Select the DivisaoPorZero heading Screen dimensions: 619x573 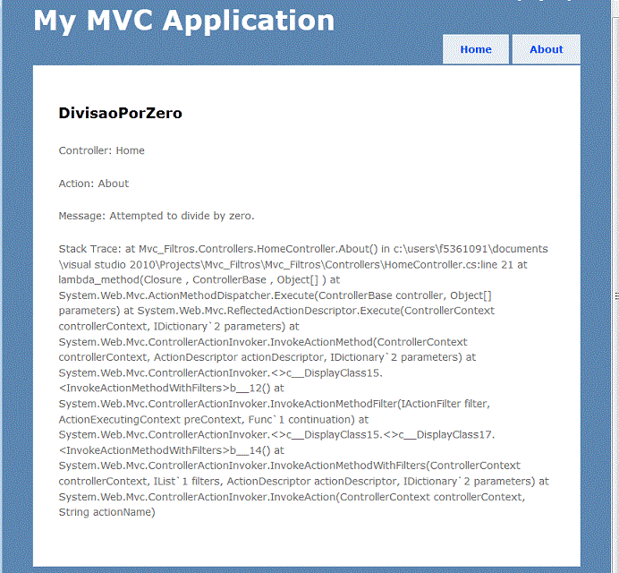pyautogui.click(x=121, y=114)
